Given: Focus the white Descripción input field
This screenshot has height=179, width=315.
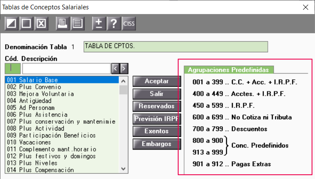Looking at the screenshot, I should pos(66,68).
